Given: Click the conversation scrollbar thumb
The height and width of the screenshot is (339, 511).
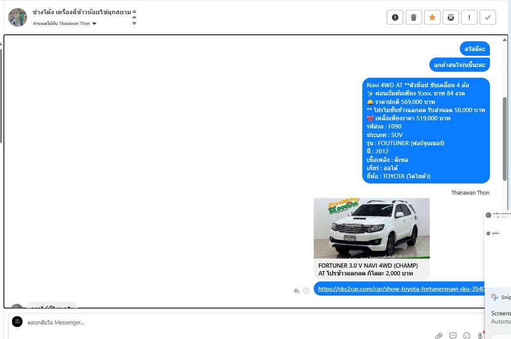Looking at the screenshot, I should [x=505, y=139].
